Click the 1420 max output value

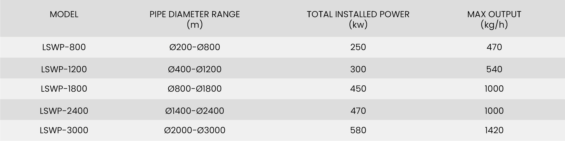pyautogui.click(x=494, y=130)
